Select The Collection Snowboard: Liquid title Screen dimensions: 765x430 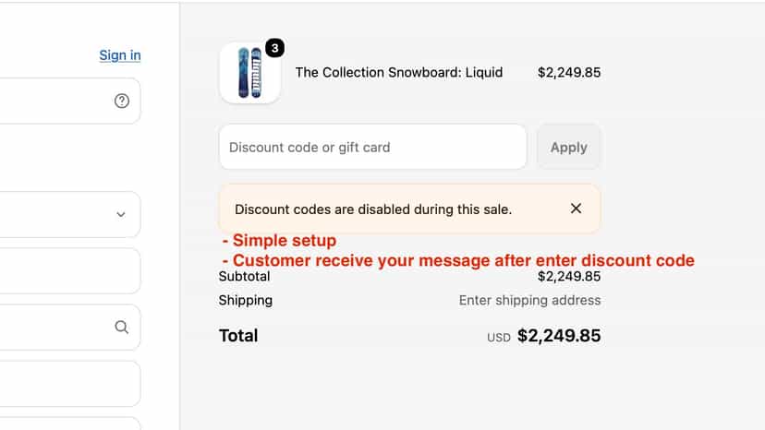pyautogui.click(x=398, y=73)
